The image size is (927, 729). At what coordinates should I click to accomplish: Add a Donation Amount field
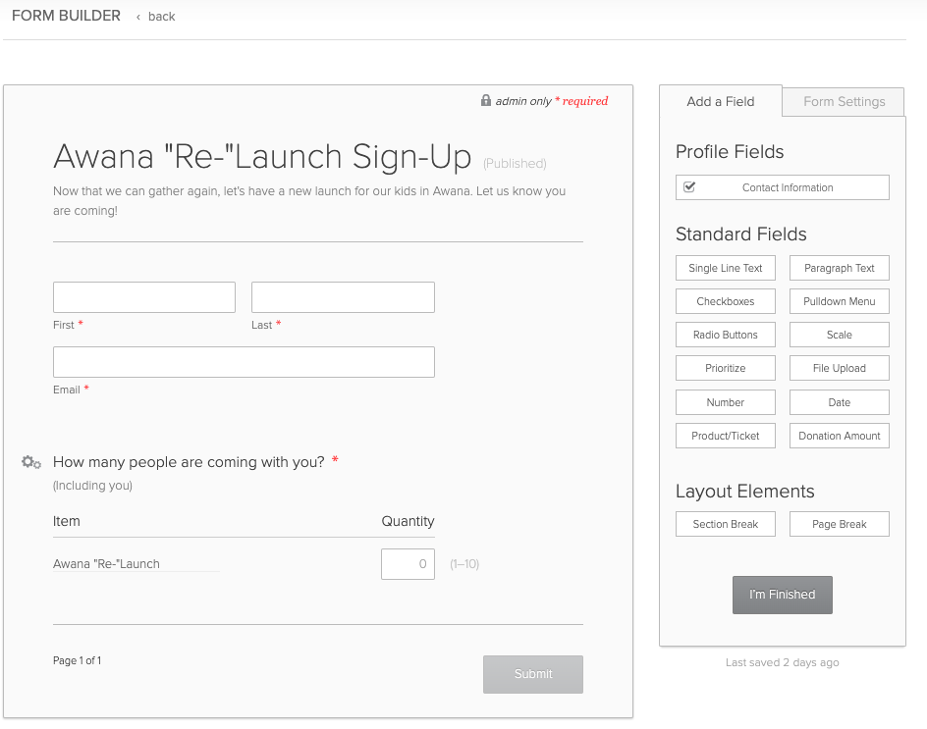pyautogui.click(x=839, y=436)
